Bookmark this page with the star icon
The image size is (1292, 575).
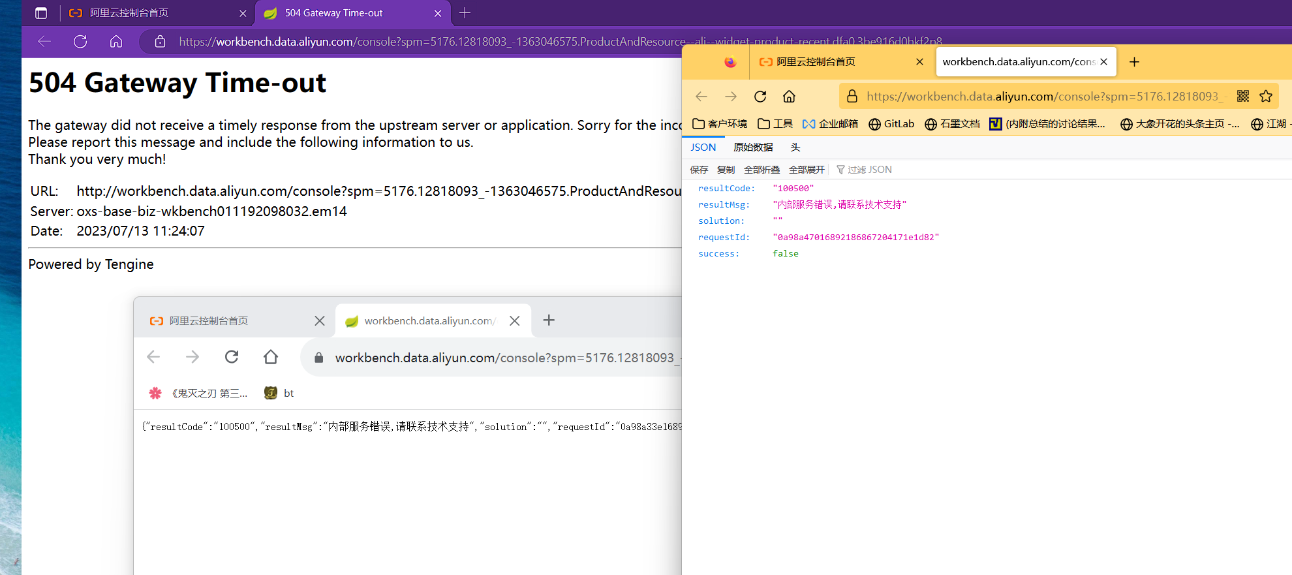click(1266, 97)
